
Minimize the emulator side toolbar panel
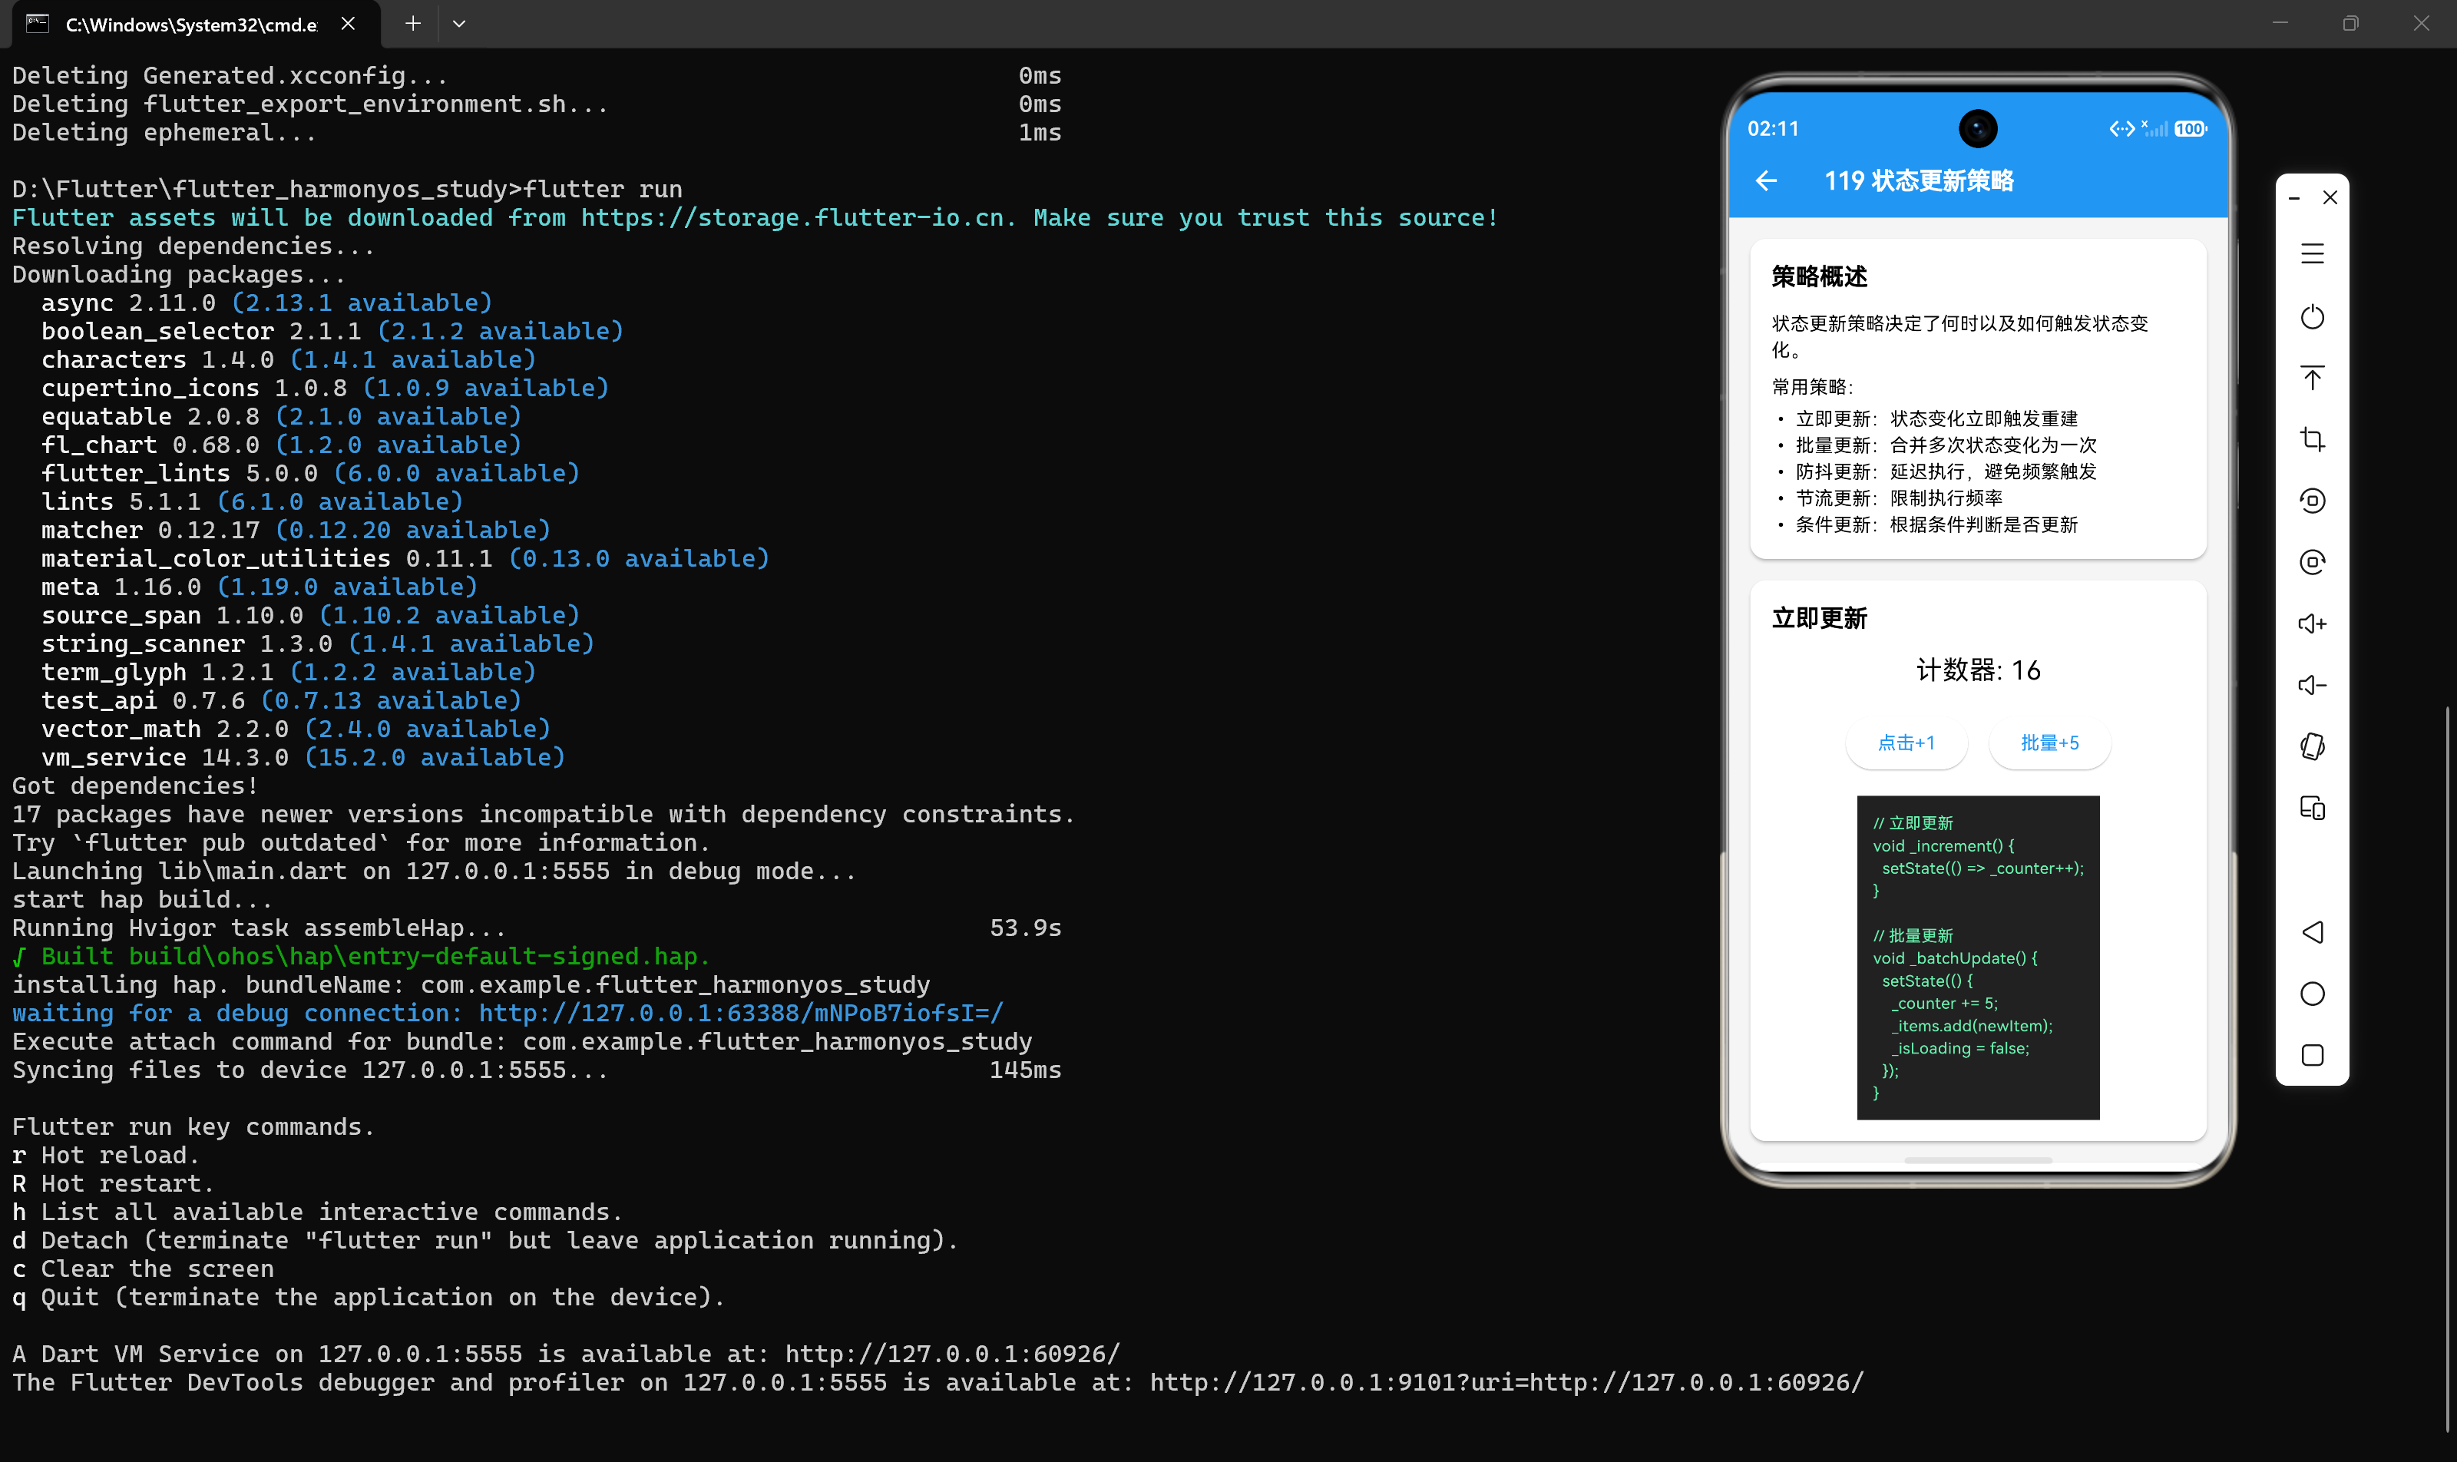(x=2293, y=198)
